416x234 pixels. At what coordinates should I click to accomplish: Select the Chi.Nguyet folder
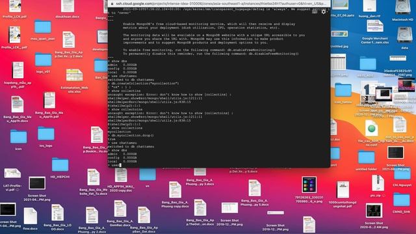402,174
